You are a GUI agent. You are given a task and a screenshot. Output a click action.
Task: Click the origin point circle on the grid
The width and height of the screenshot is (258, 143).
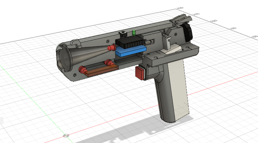point(66,135)
